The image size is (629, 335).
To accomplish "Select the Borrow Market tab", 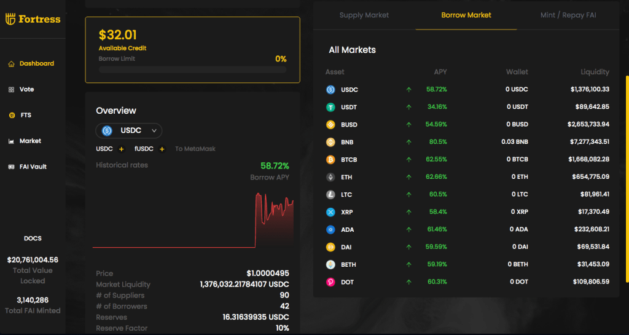I will pos(466,15).
